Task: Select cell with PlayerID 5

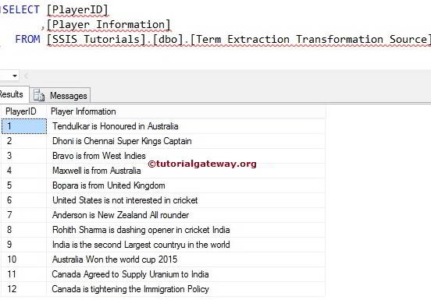Action: (24, 185)
